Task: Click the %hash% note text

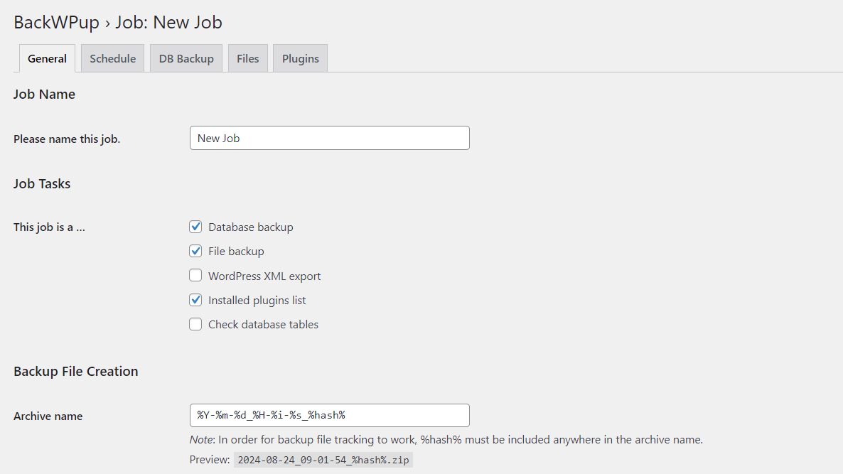Action: click(x=444, y=439)
